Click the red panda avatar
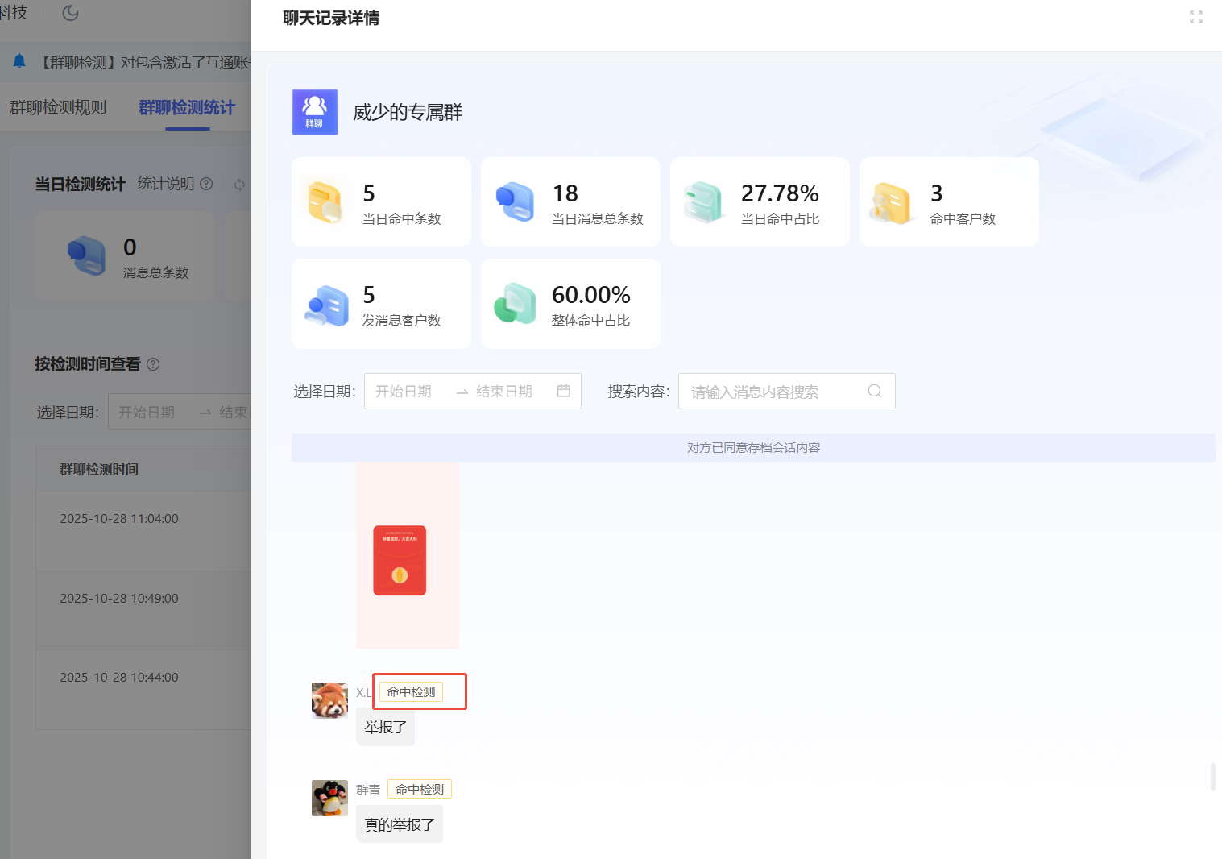 pyautogui.click(x=329, y=700)
